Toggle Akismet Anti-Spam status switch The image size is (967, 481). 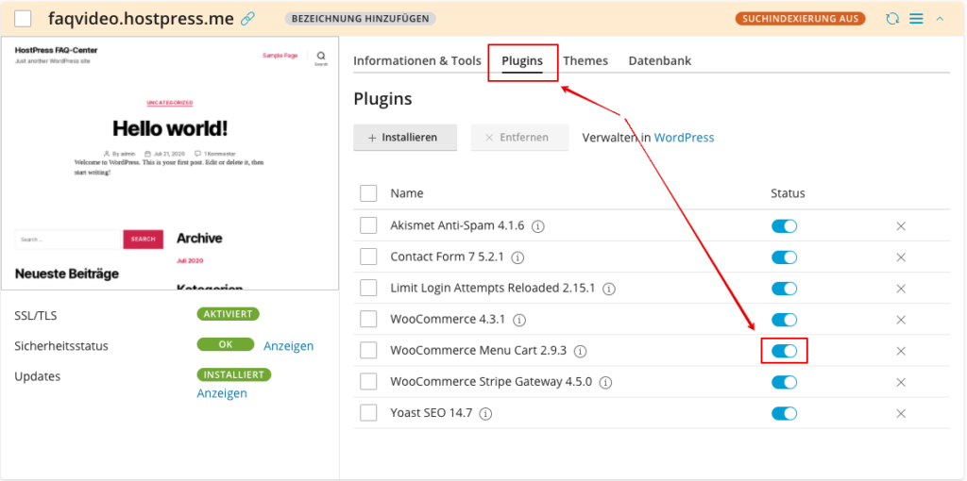784,226
